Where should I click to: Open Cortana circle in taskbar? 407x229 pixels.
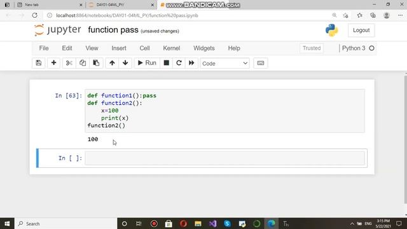(125, 223)
